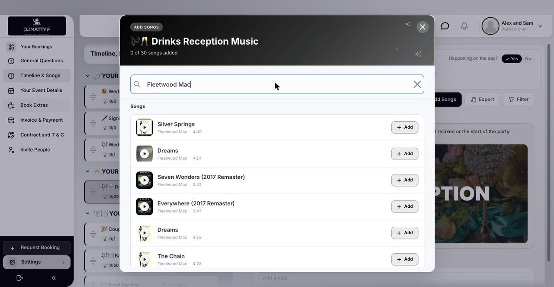The width and height of the screenshot is (554, 287).
Task: Open Your Event Details page
Action: 37,90
